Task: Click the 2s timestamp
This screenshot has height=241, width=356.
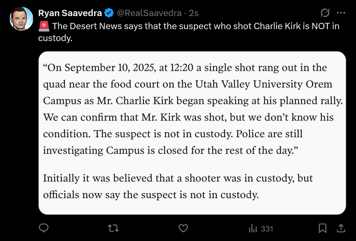Action: (x=194, y=13)
